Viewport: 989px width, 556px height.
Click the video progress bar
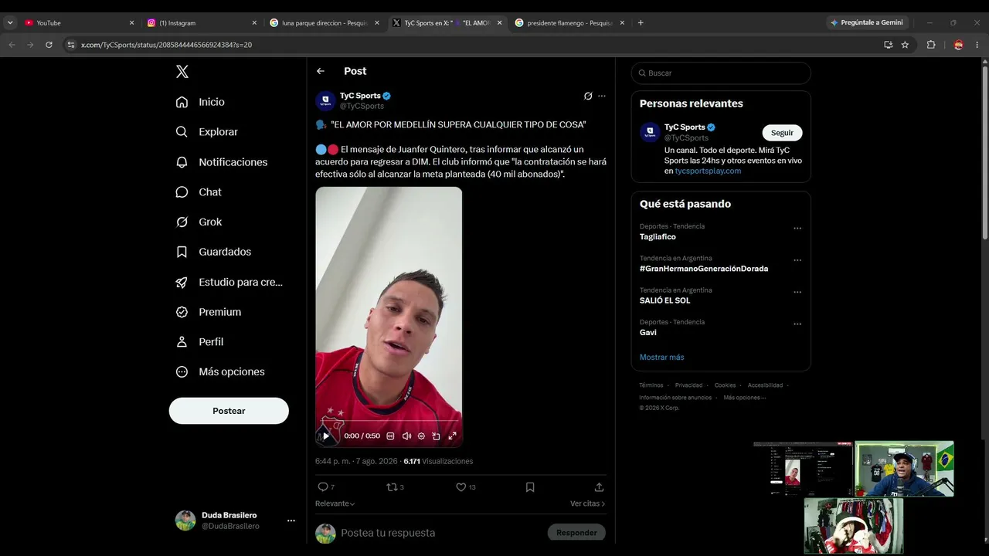point(389,422)
